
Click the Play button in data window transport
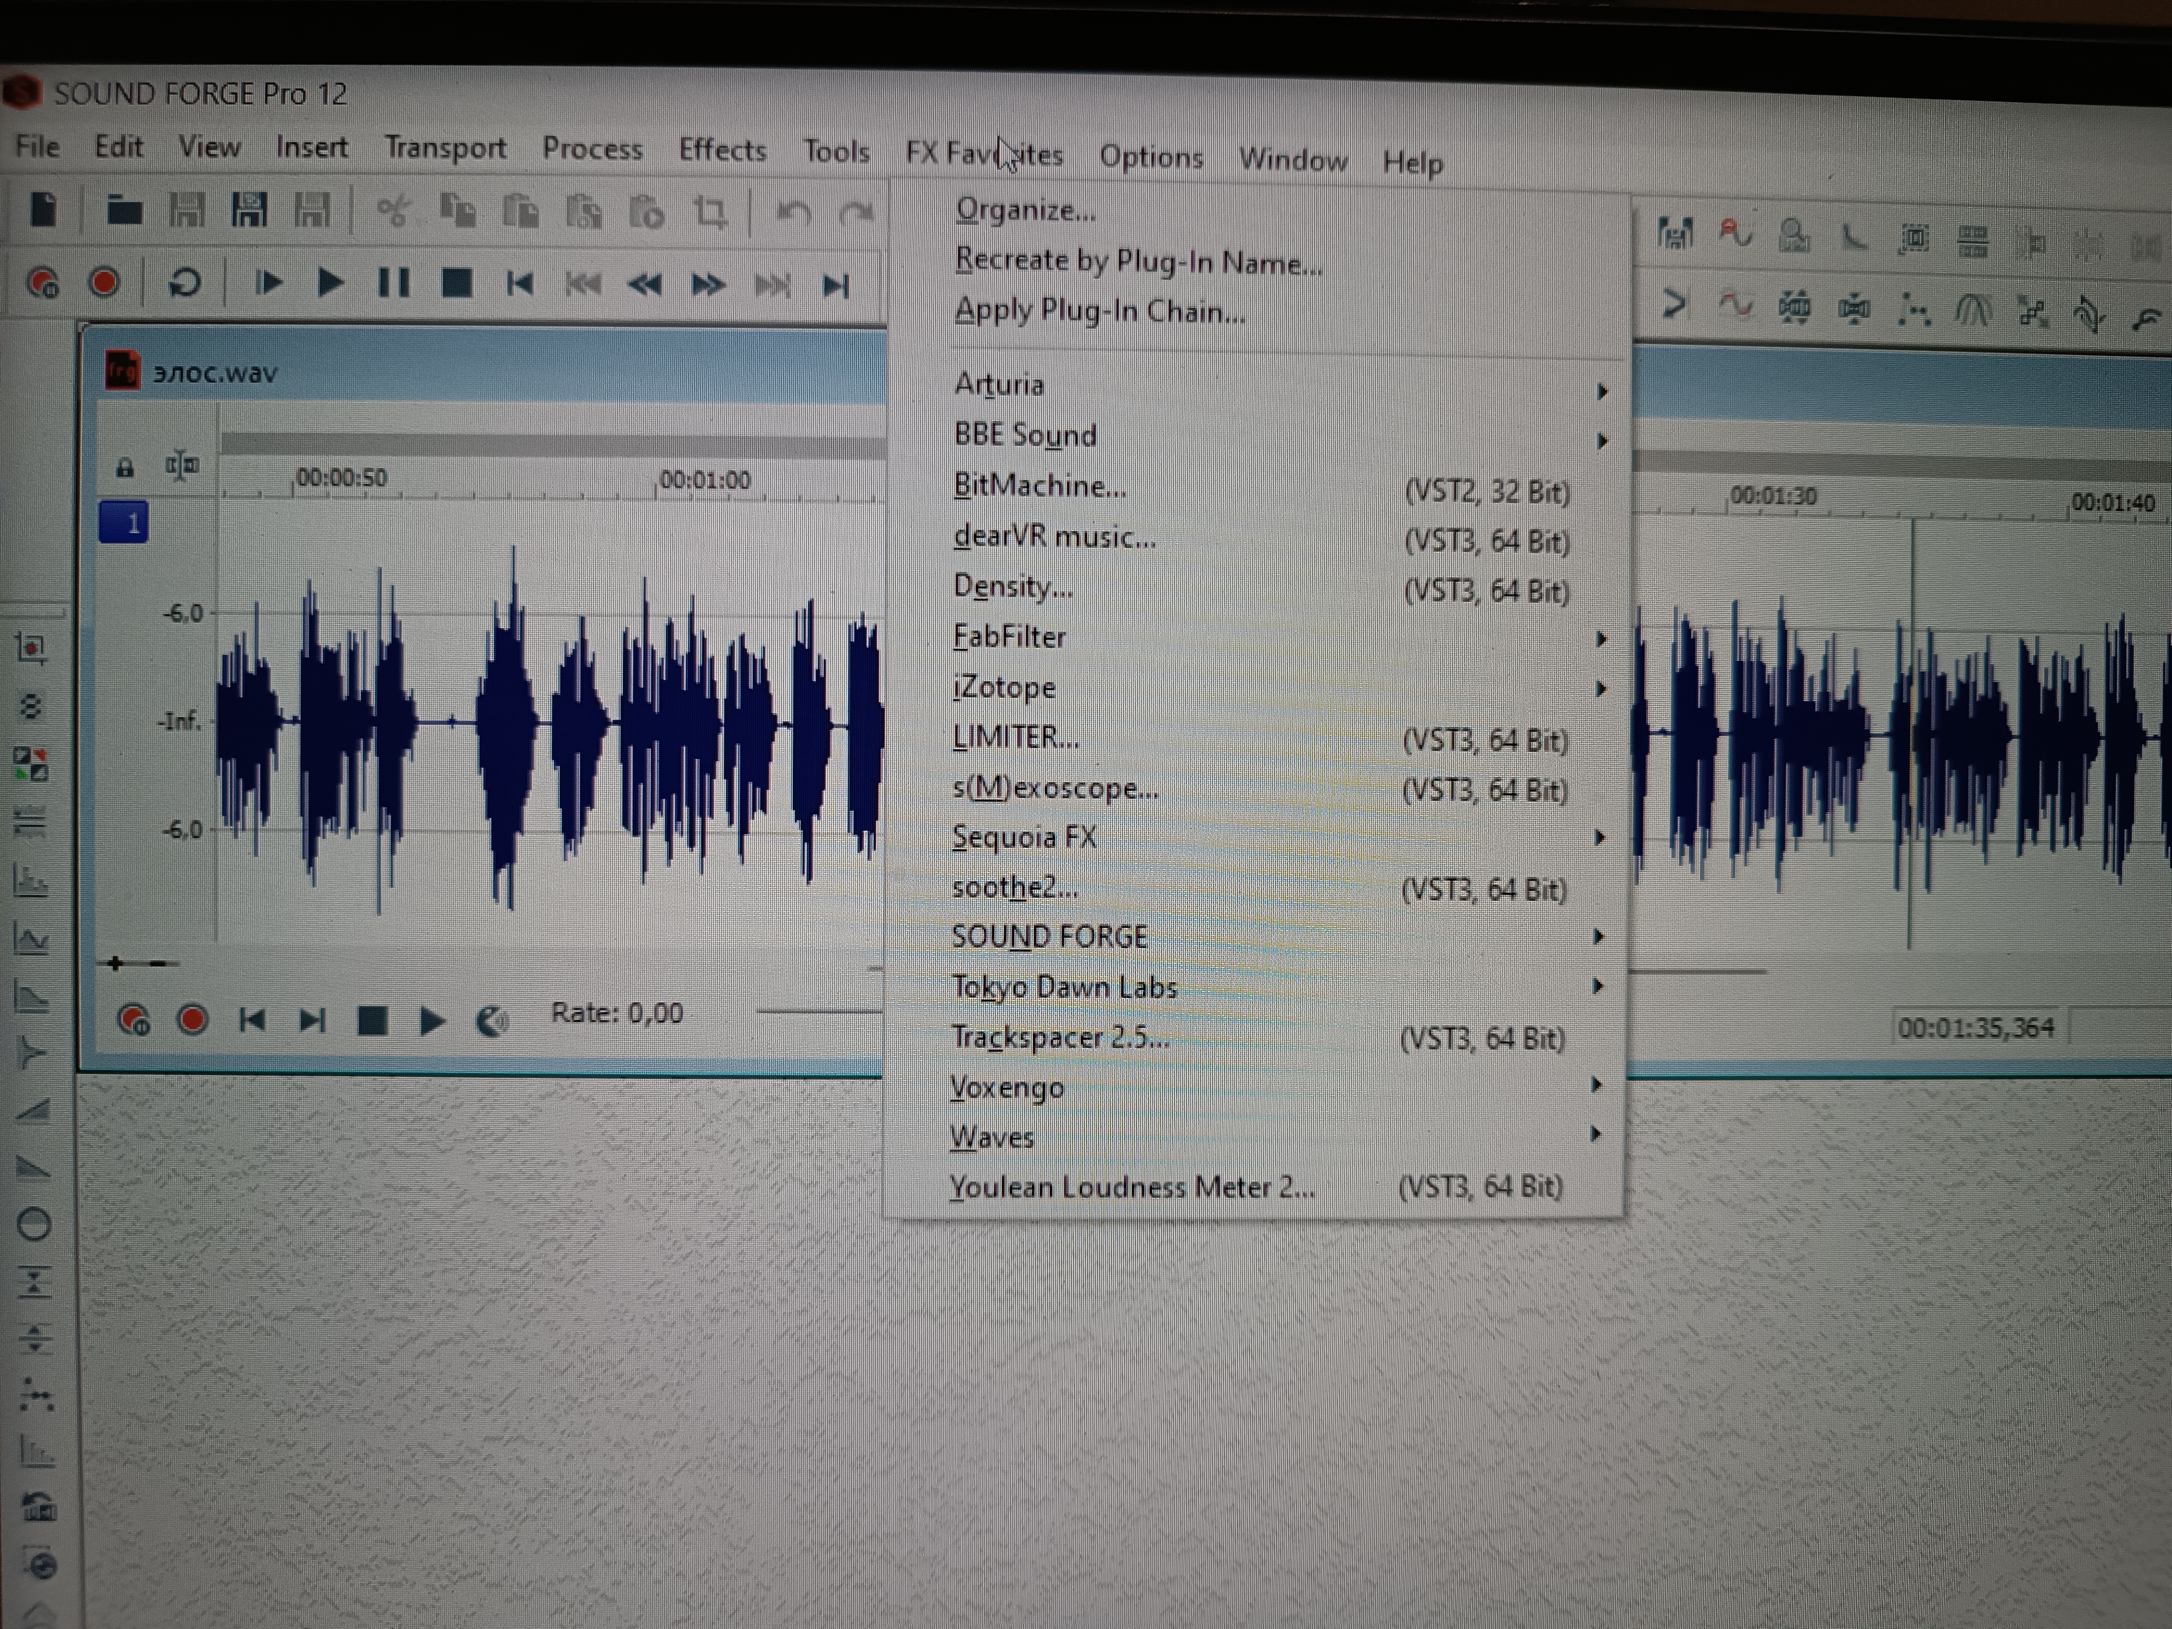(x=431, y=1021)
